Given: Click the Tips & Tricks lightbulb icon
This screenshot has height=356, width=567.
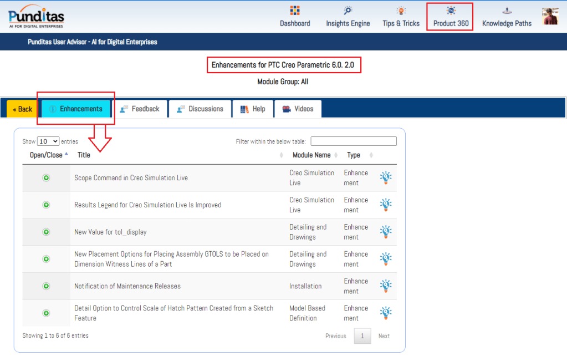Looking at the screenshot, I should [401, 11].
